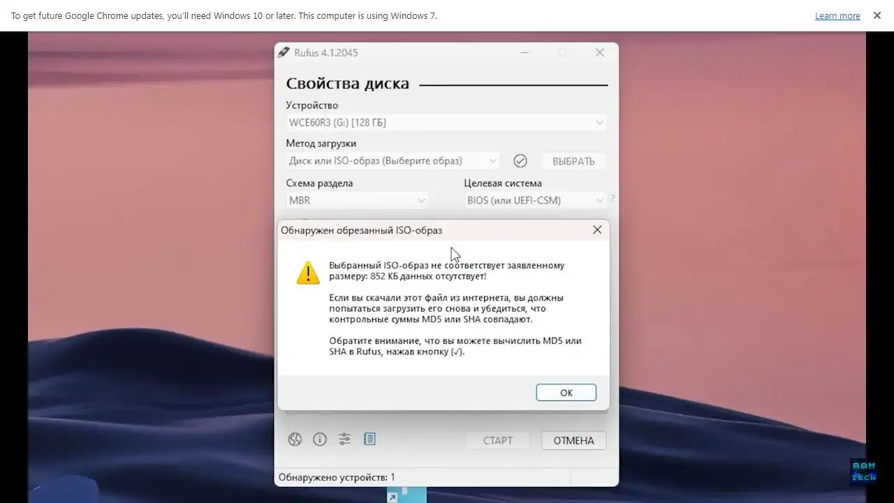Click the yellow warning triangle icon
894x503 pixels.
pyautogui.click(x=308, y=272)
